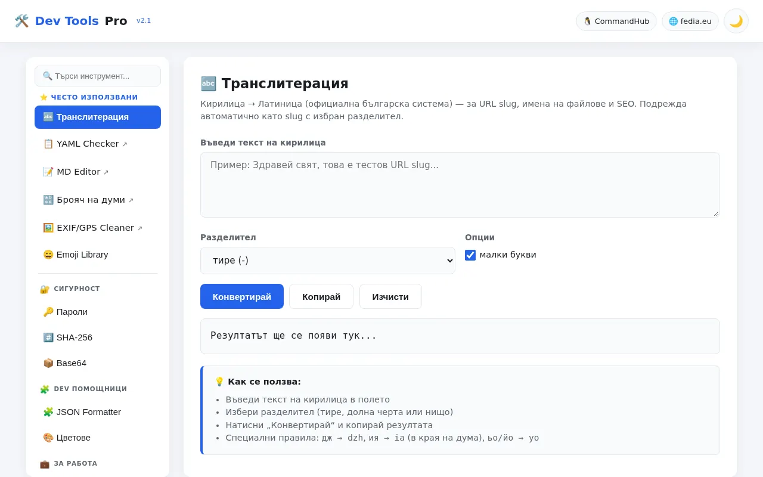Image resolution: width=763 pixels, height=477 pixels.
Task: Click the Dev Tools Pro logo
Action: 71,21
